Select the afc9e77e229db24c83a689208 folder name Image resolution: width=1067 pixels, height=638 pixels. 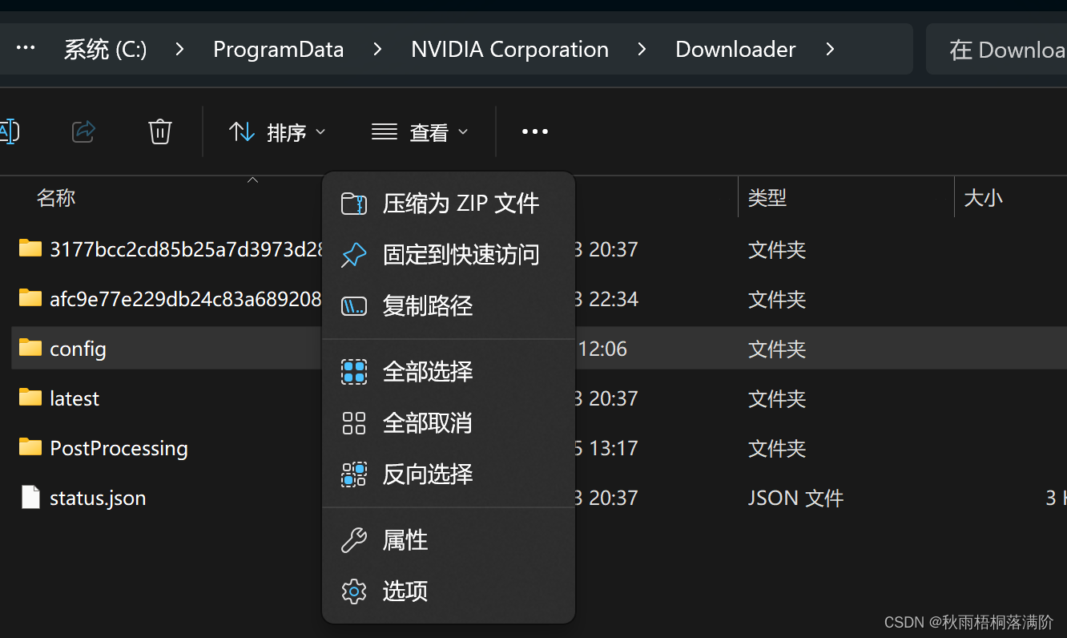[x=186, y=299]
